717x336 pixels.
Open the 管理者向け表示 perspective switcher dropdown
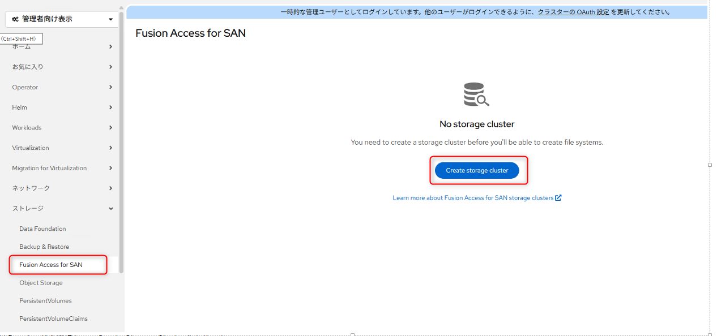click(62, 19)
